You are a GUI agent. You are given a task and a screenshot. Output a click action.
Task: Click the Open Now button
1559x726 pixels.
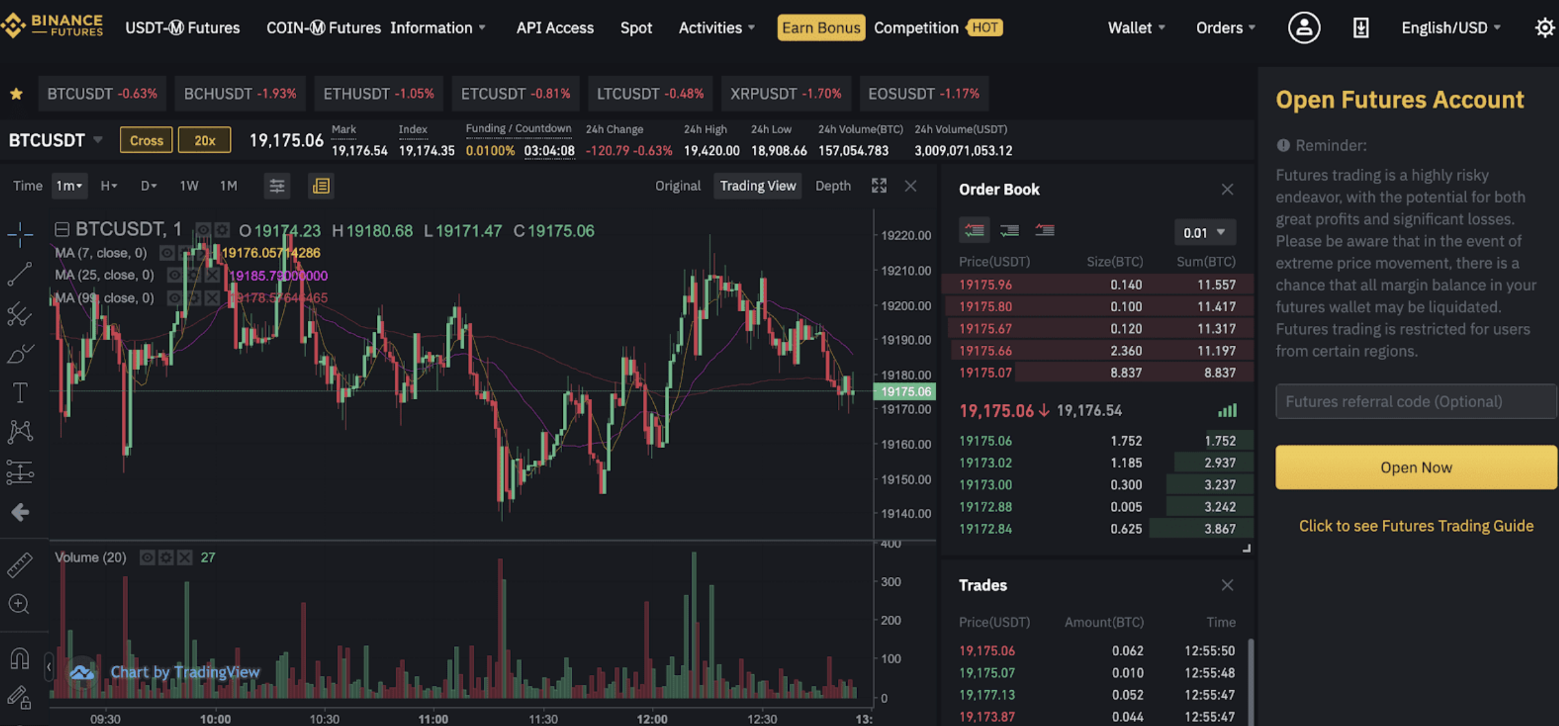[1415, 468]
